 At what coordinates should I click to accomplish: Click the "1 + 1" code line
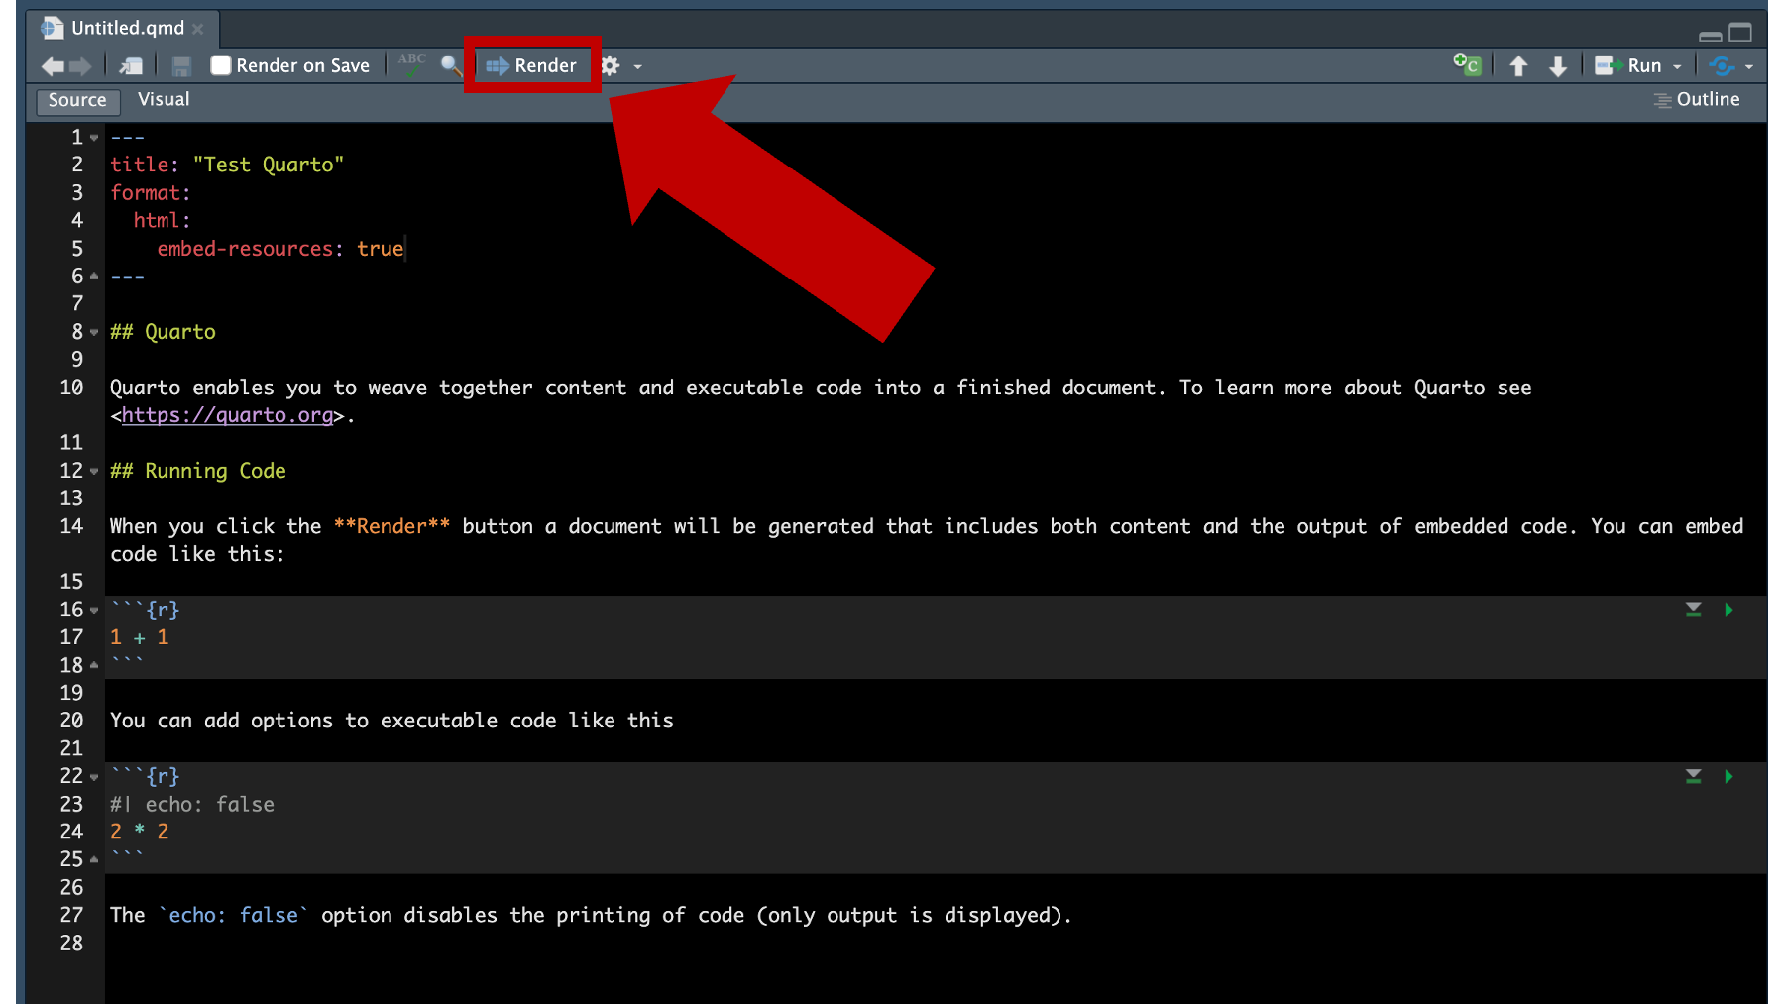pyautogui.click(x=140, y=637)
